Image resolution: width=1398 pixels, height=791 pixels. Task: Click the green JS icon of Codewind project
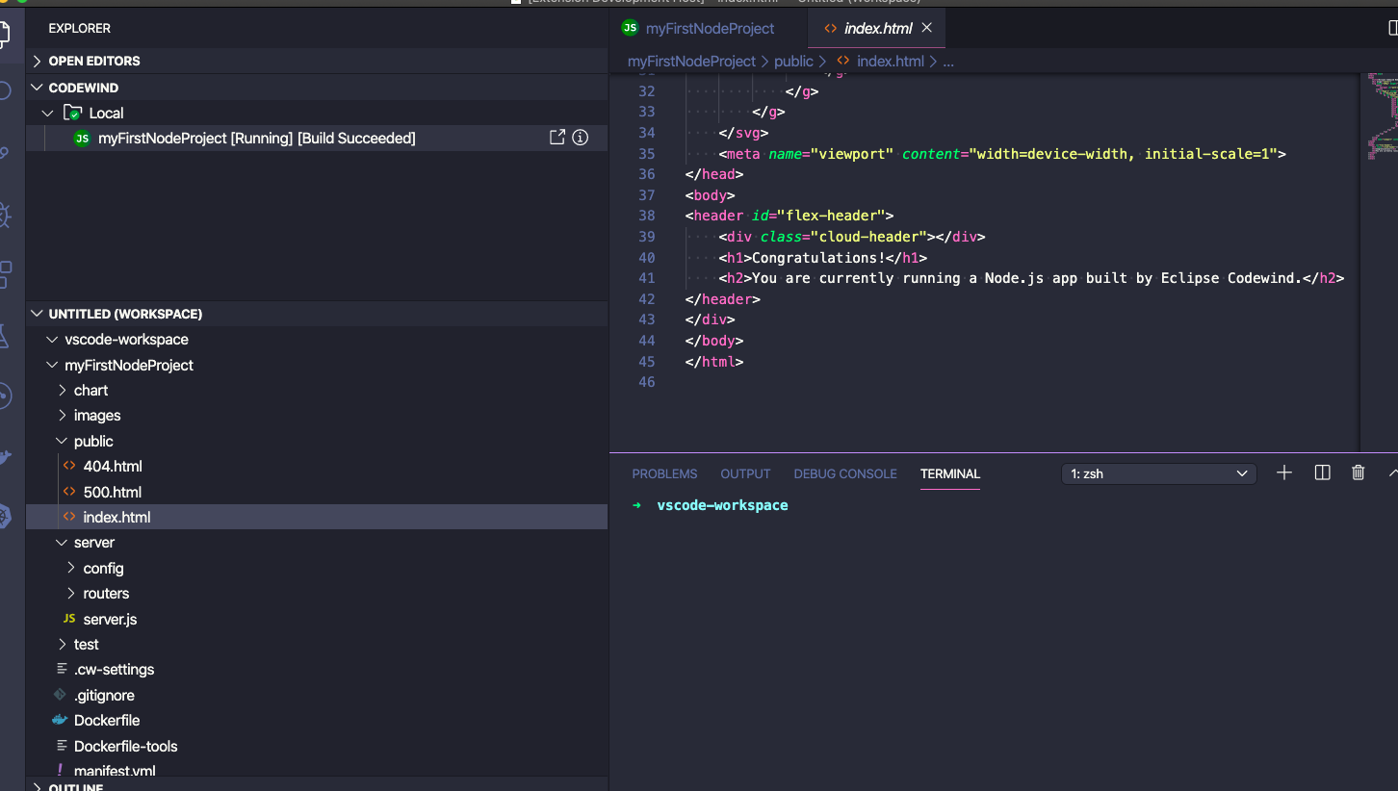coord(82,139)
